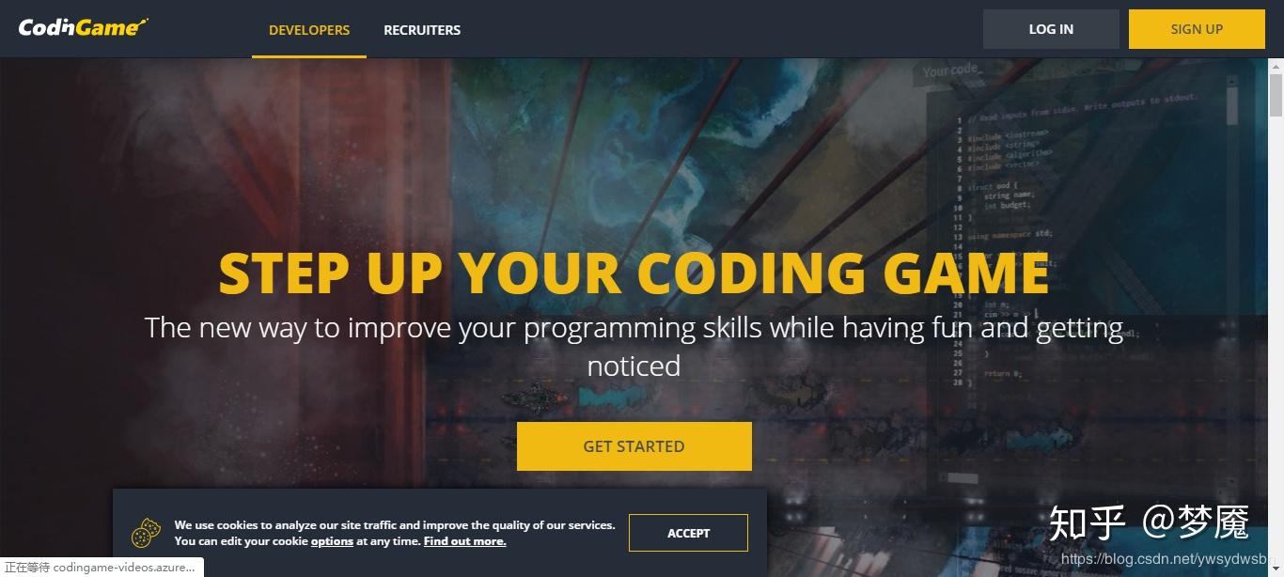Click the cookie notice message text
The height and width of the screenshot is (577, 1284).
(395, 533)
